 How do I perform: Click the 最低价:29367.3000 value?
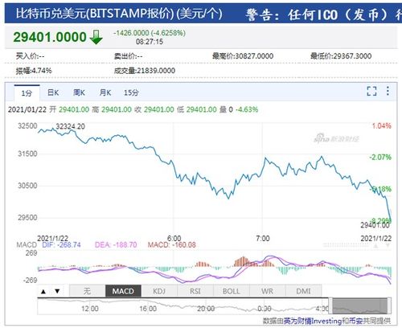point(341,56)
